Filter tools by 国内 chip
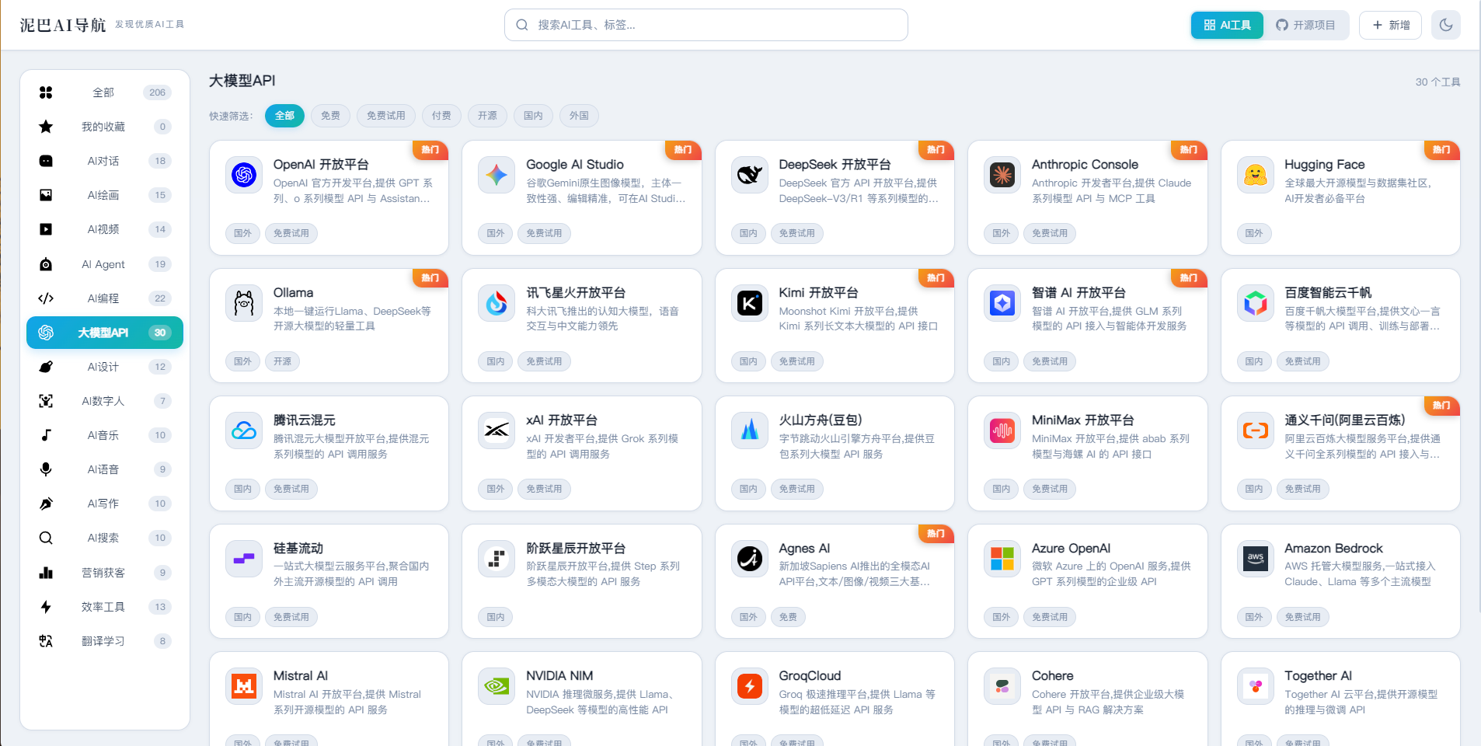 click(x=533, y=116)
